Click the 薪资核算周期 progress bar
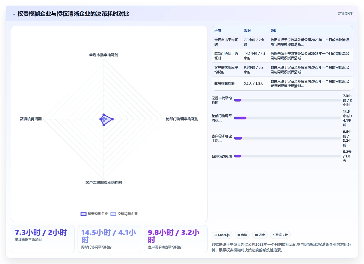Image resolution: width=364 pixels, height=264 pixels. (x=287, y=156)
